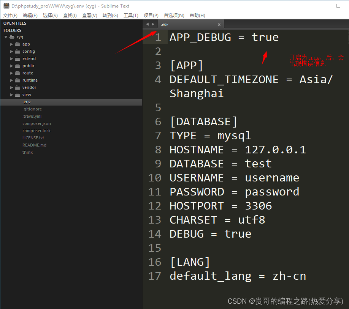Click the FOLDERS header
This screenshot has height=309, width=349.
pyautogui.click(x=12, y=30)
